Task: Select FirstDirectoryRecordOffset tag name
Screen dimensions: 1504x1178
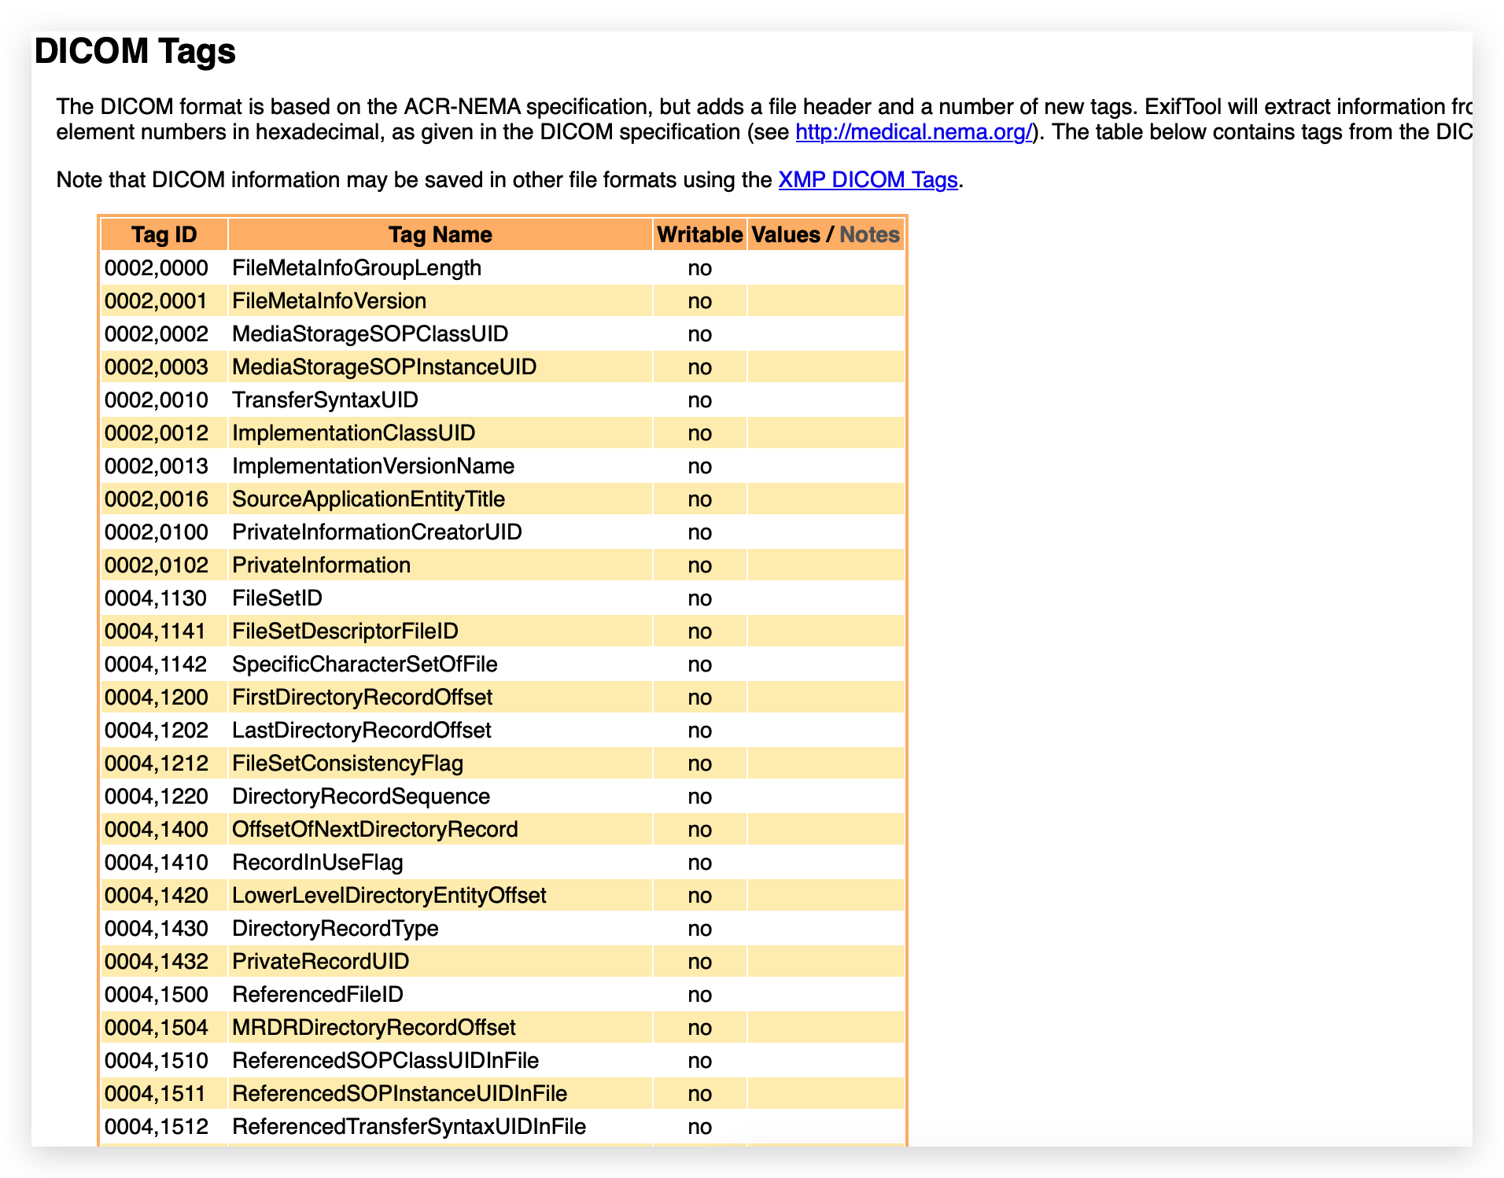Action: [x=363, y=698]
